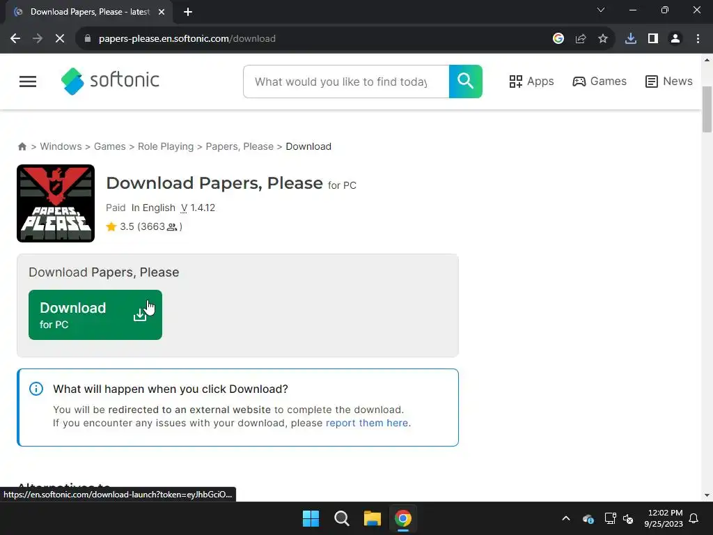Click the green Download for PC button

(x=95, y=315)
